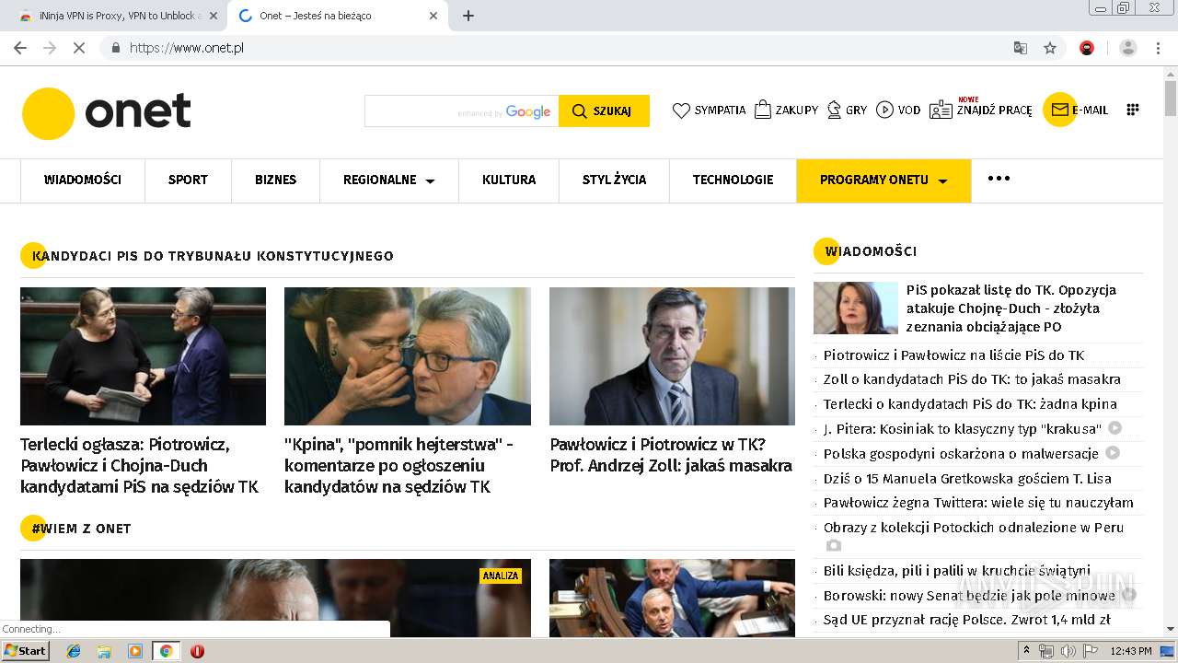Open Gry games icon
The width and height of the screenshot is (1178, 663).
tap(835, 110)
